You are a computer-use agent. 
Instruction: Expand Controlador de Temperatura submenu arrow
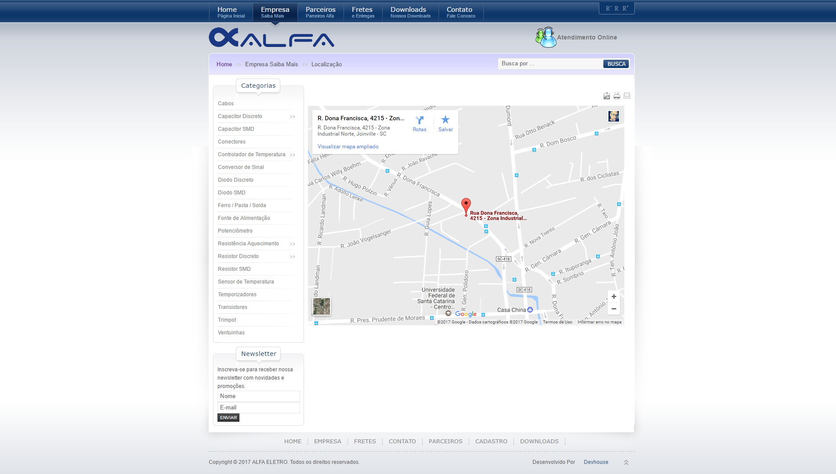coord(293,155)
